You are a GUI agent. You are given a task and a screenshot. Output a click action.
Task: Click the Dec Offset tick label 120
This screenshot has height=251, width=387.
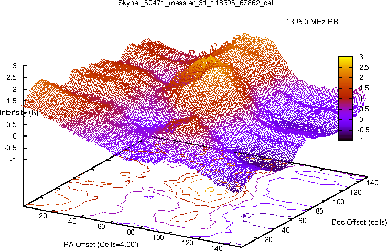pyautogui.click(x=356, y=192)
